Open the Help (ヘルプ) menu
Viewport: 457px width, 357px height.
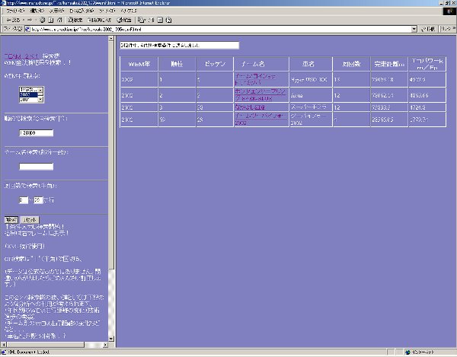[x=129, y=11]
